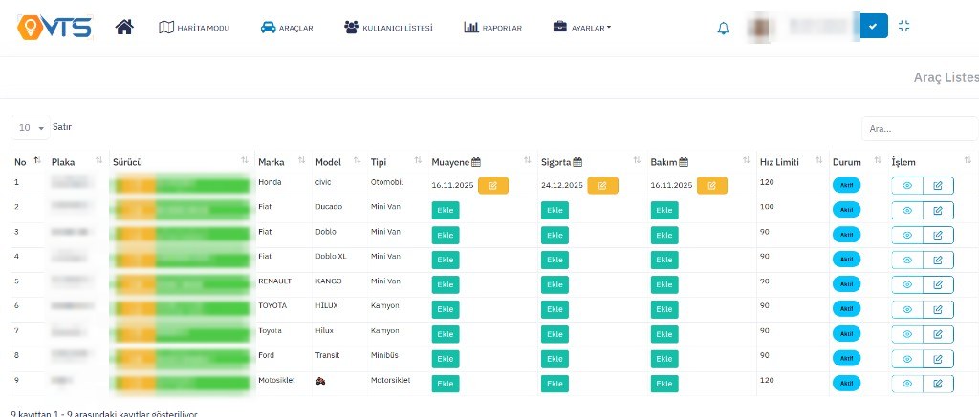View details of Fiat Doblo XL row
This screenshot has height=417, width=979.
tap(907, 260)
